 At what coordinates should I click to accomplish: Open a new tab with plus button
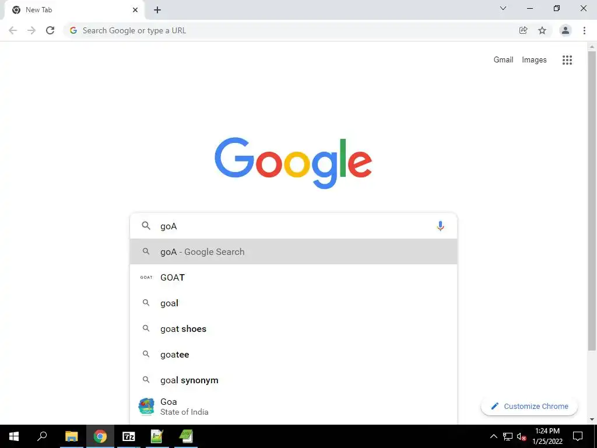[157, 10]
